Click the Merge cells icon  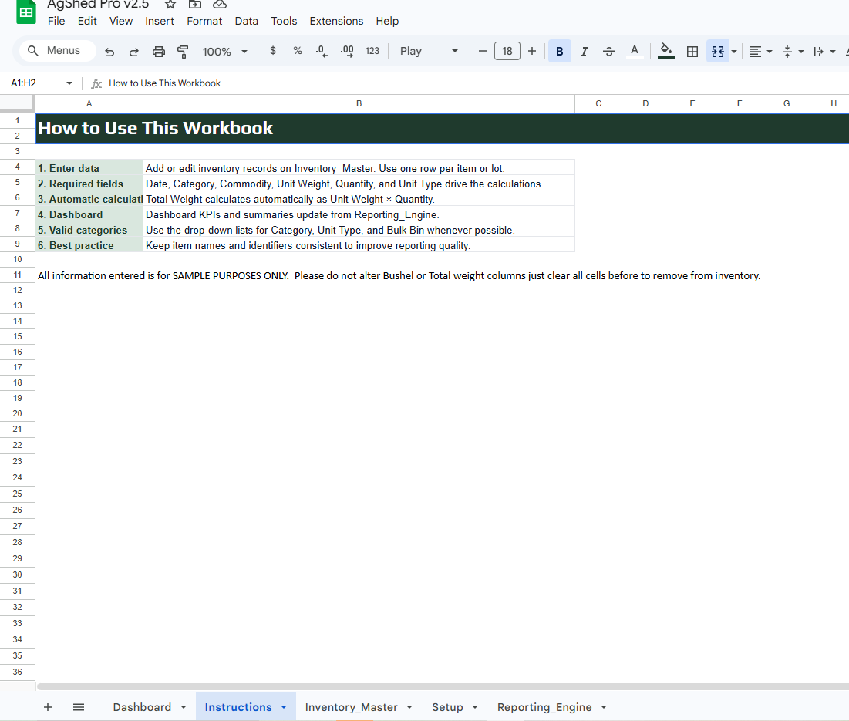pos(716,51)
